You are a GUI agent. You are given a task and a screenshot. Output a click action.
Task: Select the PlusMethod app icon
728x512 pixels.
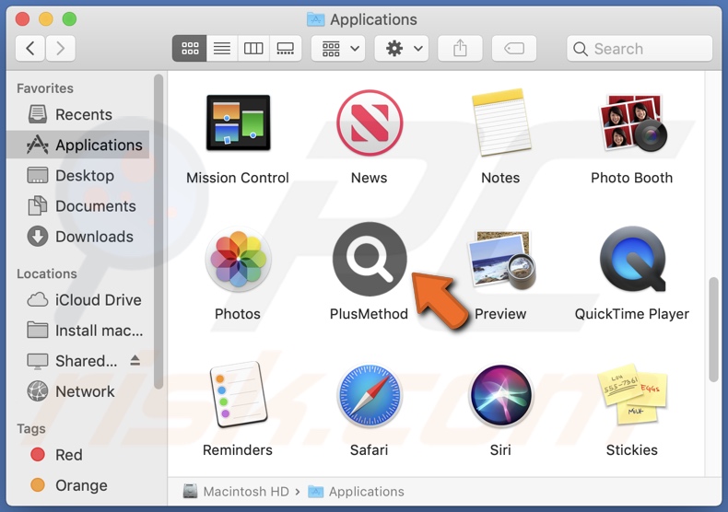[x=370, y=259]
